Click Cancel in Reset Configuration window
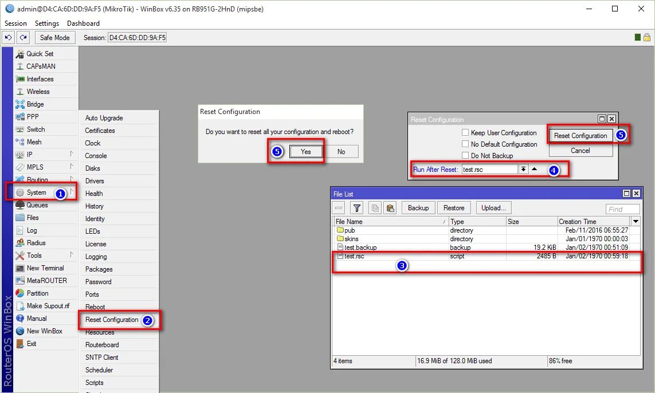The height and width of the screenshot is (393, 655). 581,150
